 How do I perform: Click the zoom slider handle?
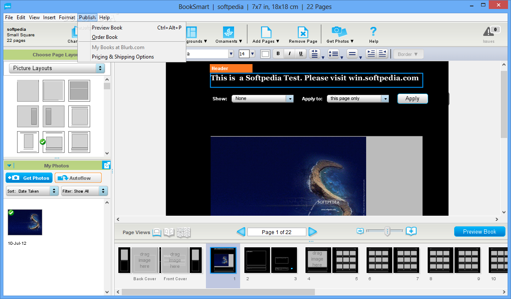(x=387, y=231)
